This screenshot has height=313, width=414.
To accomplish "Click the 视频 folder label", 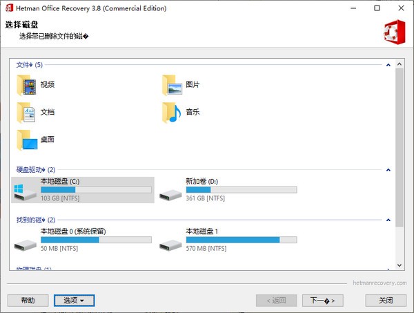I will point(48,84).
